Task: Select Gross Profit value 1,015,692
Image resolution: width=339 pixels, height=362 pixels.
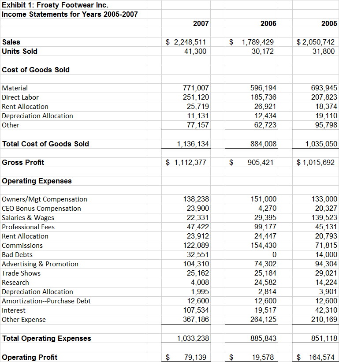Action: pyautogui.click(x=318, y=163)
